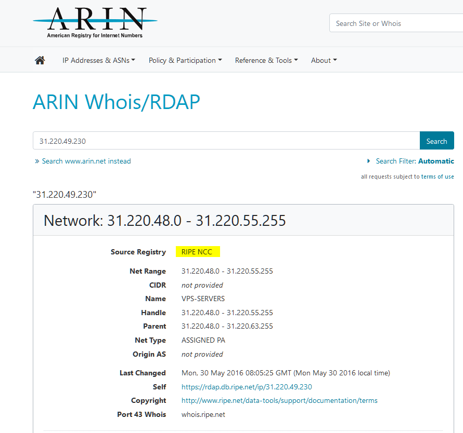
Task: Click the Source Registry label
Action: tap(138, 252)
